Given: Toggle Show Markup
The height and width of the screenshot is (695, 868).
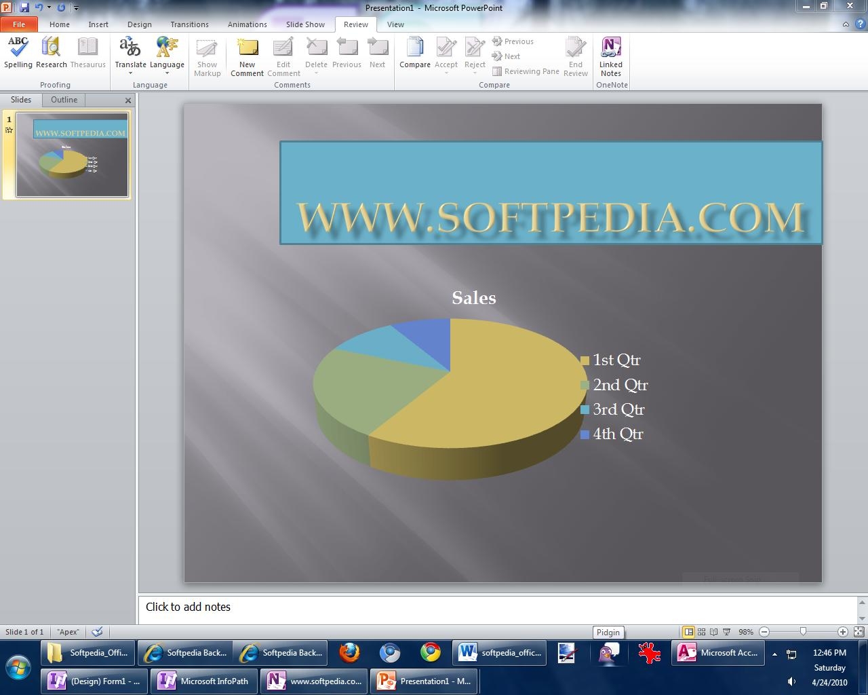Looking at the screenshot, I should pyautogui.click(x=207, y=57).
